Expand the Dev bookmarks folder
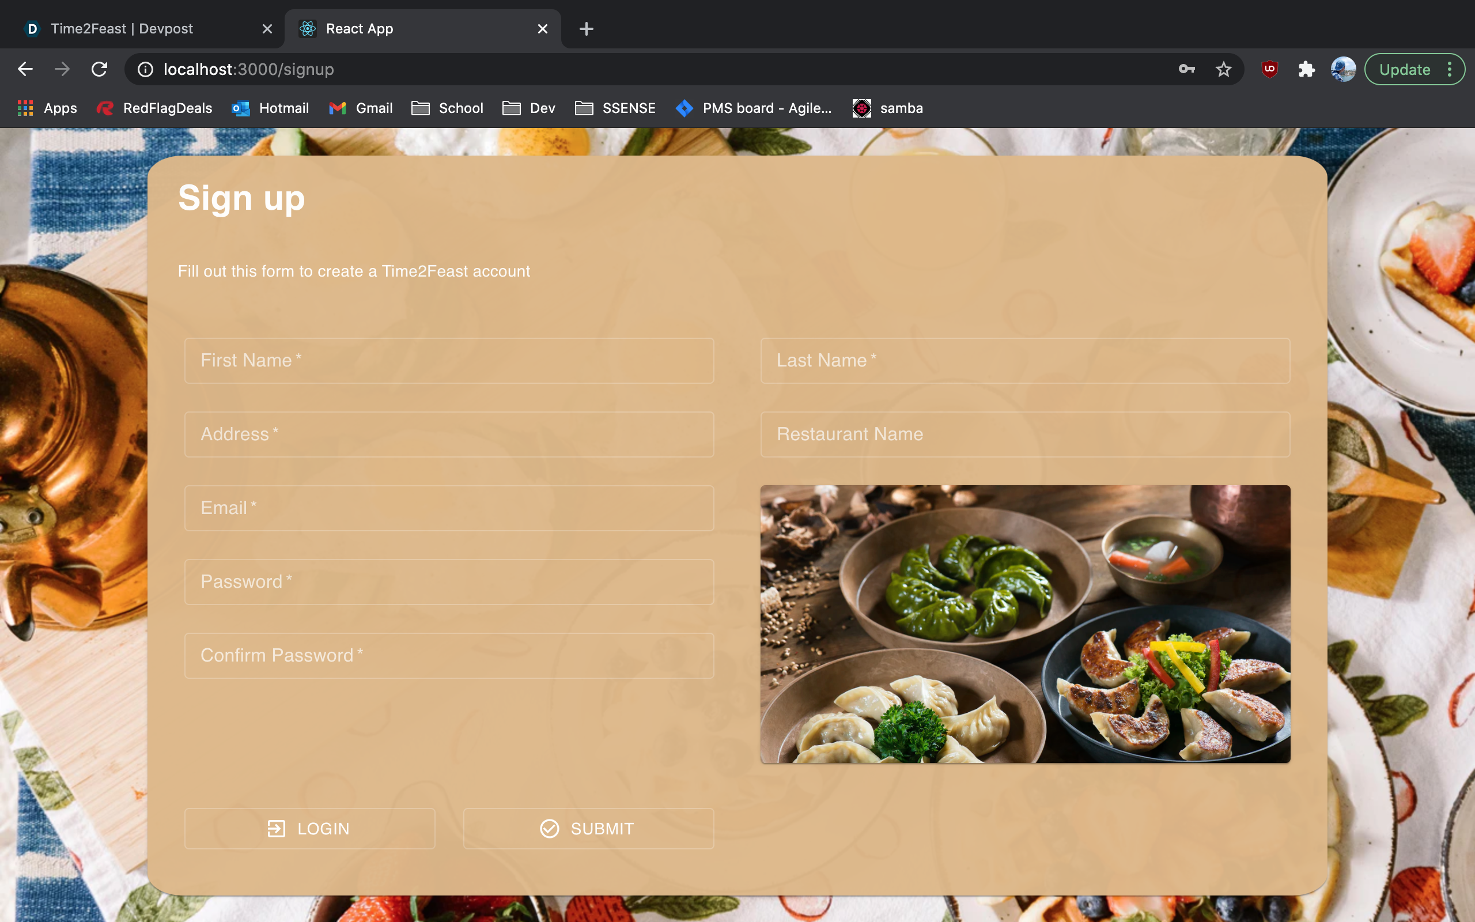Viewport: 1475px width, 922px height. (528, 108)
